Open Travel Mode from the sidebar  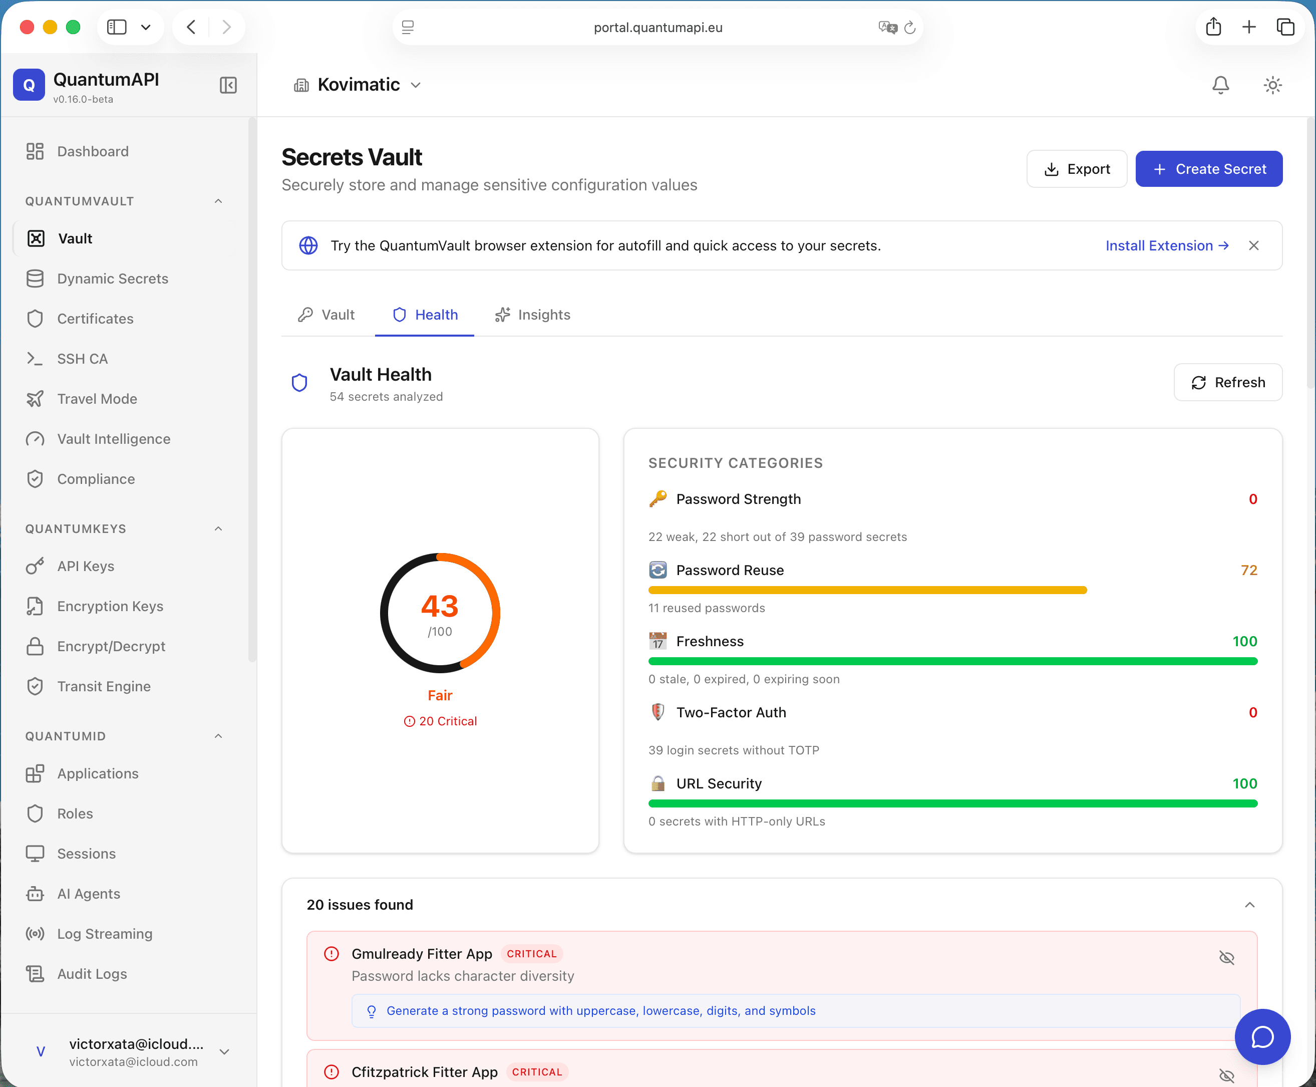pyautogui.click(x=97, y=398)
